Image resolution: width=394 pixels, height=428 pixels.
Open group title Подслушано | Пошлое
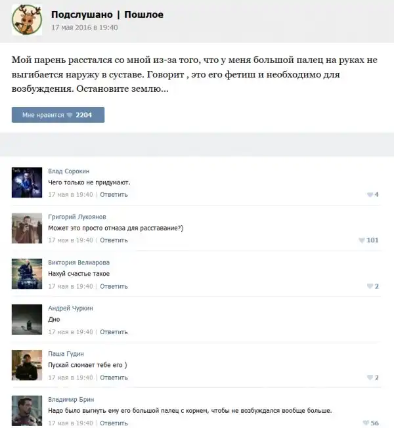[107, 14]
